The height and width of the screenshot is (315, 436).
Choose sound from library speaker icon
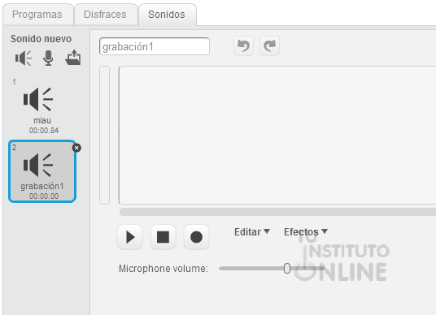[24, 58]
